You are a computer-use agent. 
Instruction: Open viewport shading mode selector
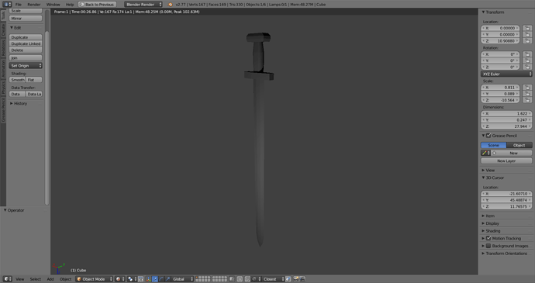click(119, 279)
